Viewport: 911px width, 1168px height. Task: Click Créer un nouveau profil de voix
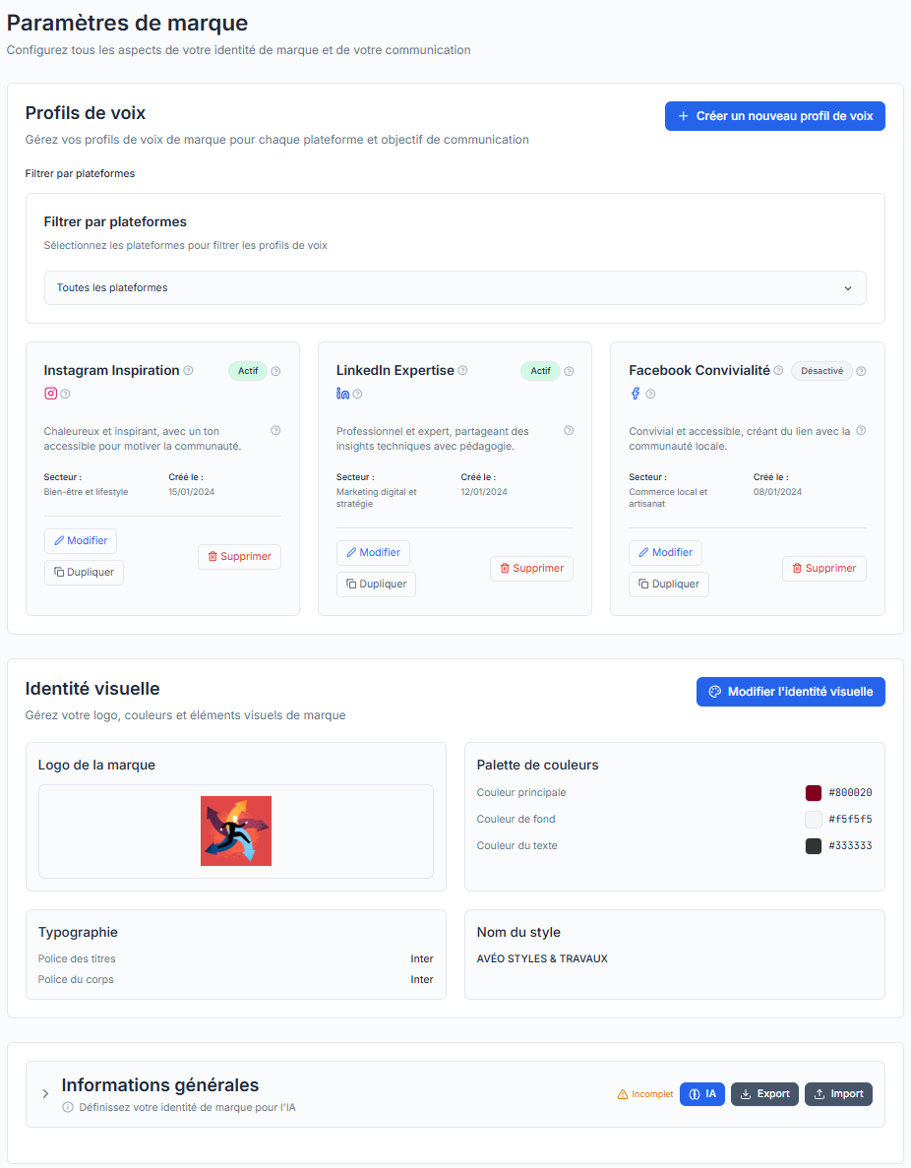coord(774,116)
